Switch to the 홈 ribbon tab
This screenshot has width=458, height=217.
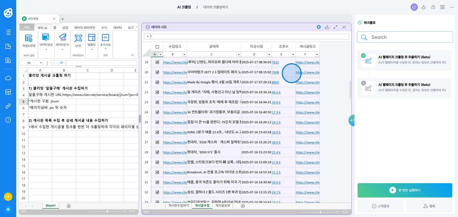click(55, 27)
